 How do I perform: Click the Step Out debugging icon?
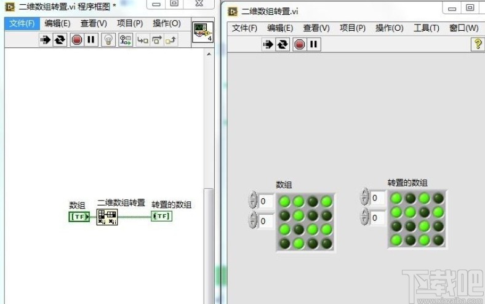(x=170, y=40)
